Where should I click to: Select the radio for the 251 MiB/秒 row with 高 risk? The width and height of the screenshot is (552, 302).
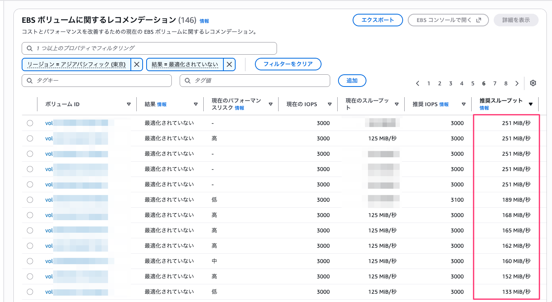(x=30, y=138)
